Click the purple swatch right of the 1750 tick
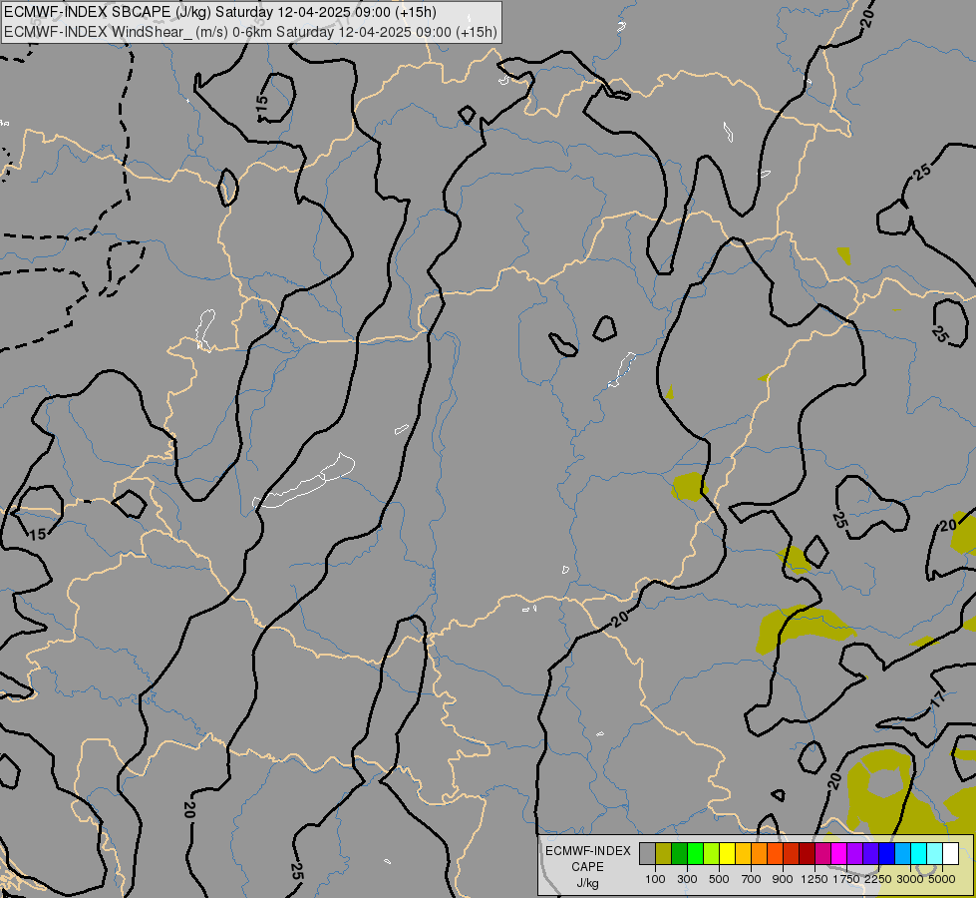The height and width of the screenshot is (898, 976). point(854,854)
